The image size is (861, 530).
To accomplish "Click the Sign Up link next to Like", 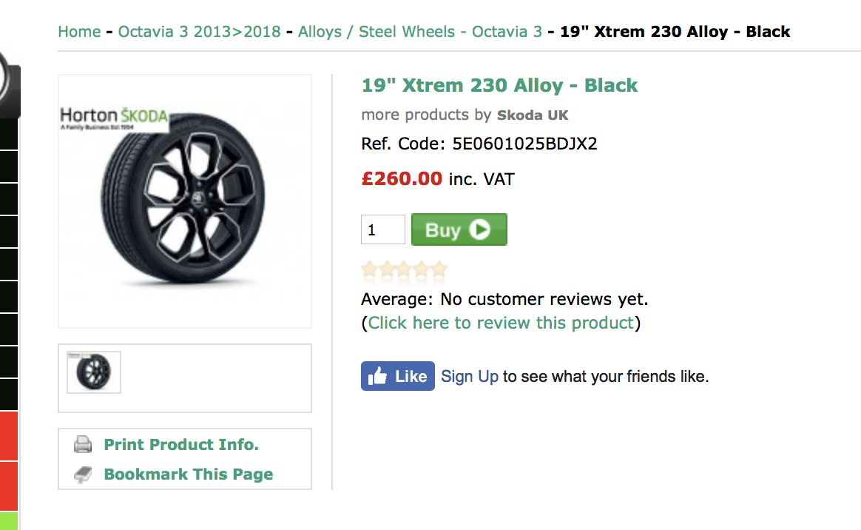I will [x=469, y=376].
